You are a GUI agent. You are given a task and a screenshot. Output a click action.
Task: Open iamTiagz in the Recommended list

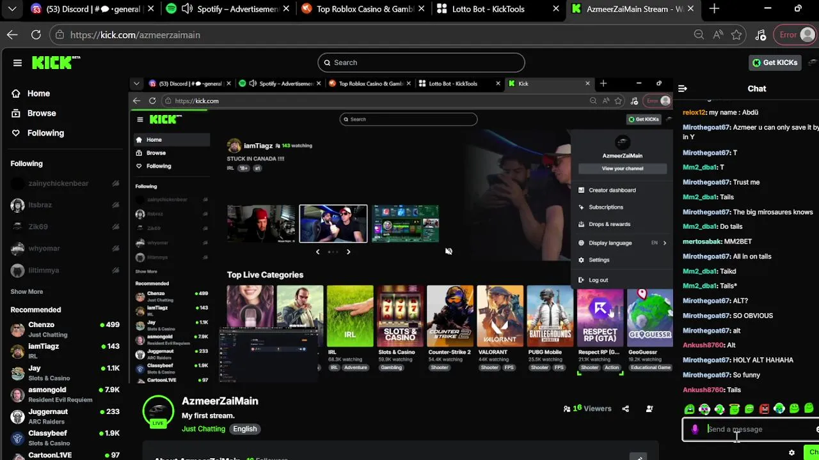[65, 351]
